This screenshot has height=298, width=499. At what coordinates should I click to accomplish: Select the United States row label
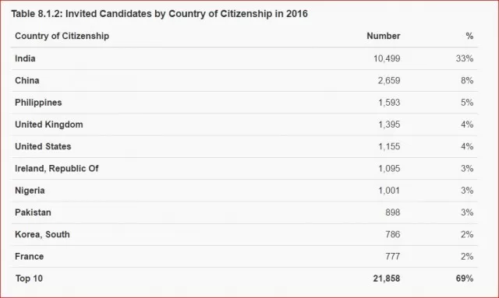tap(43, 146)
